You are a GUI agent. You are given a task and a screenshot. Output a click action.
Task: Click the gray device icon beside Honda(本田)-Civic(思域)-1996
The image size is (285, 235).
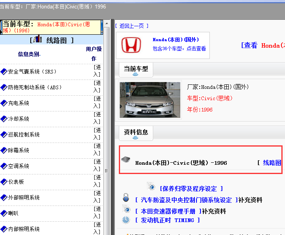pyautogui.click(x=126, y=159)
